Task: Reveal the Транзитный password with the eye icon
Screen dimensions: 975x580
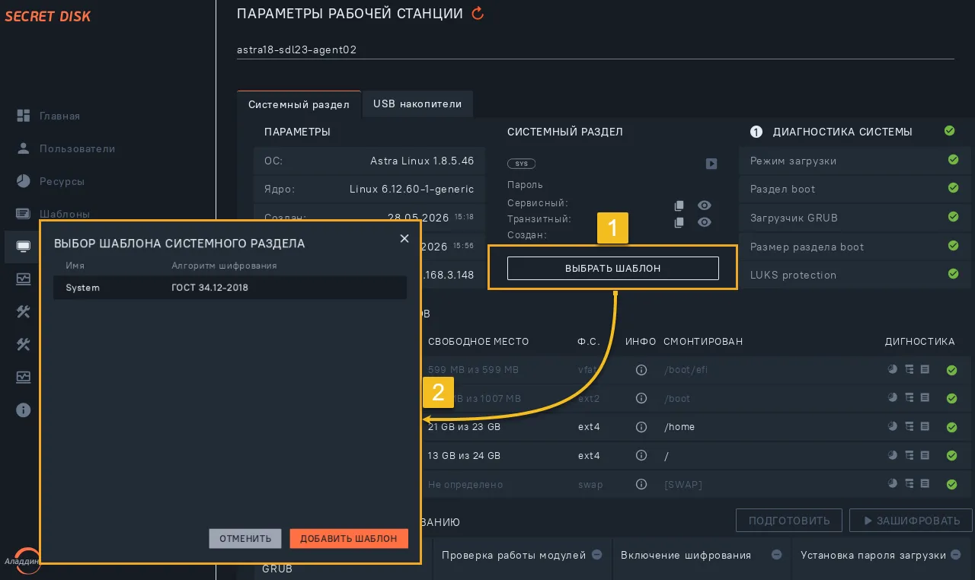Action: (x=705, y=222)
